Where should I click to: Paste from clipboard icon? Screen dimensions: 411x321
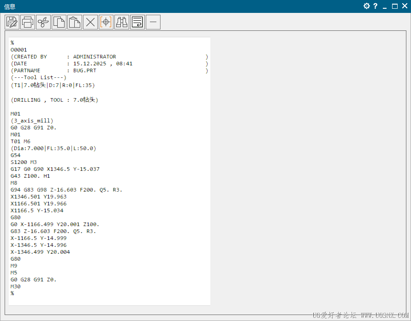[x=75, y=22]
